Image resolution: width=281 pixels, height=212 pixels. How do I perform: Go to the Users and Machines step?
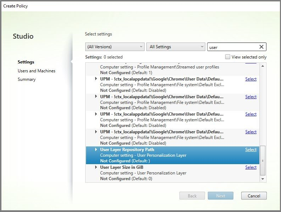(x=37, y=71)
